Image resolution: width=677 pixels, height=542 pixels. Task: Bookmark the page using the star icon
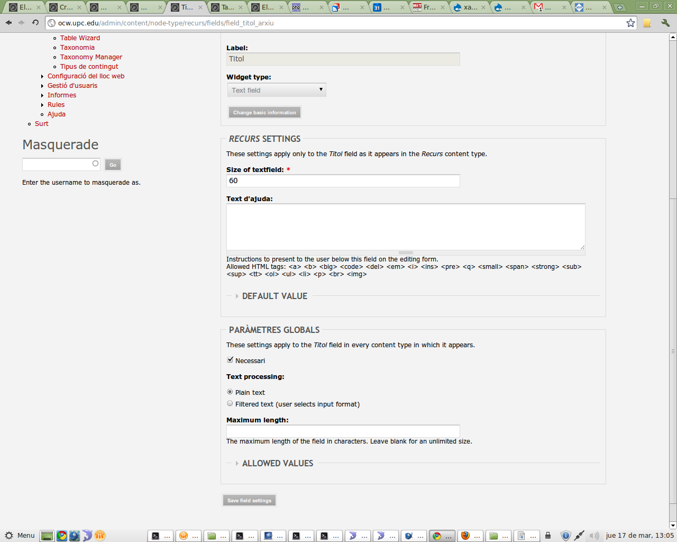click(629, 23)
